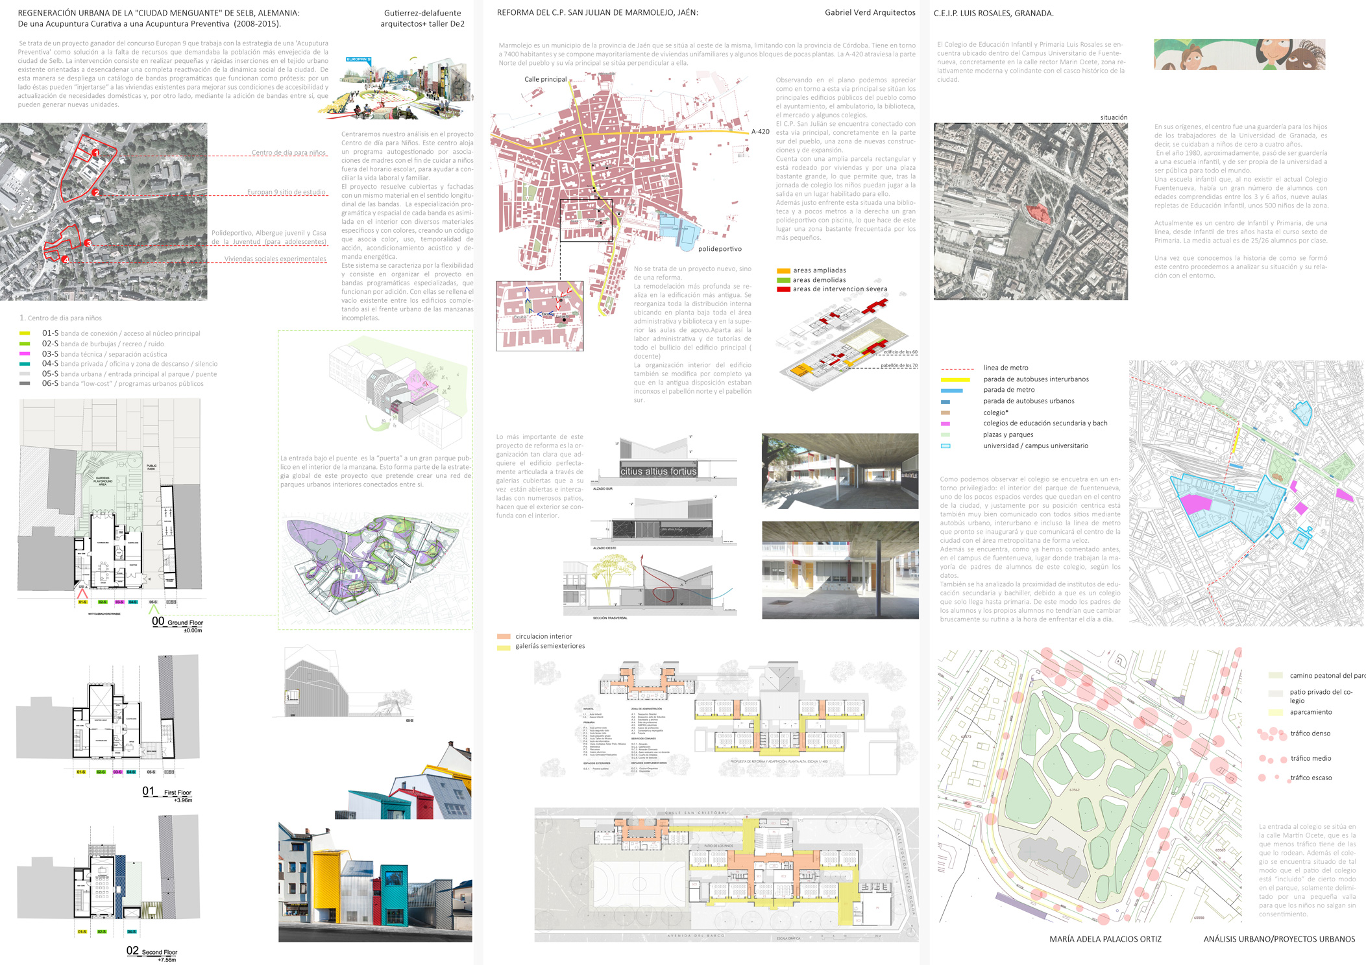Select the colorful houses street photograph

(x=375, y=882)
